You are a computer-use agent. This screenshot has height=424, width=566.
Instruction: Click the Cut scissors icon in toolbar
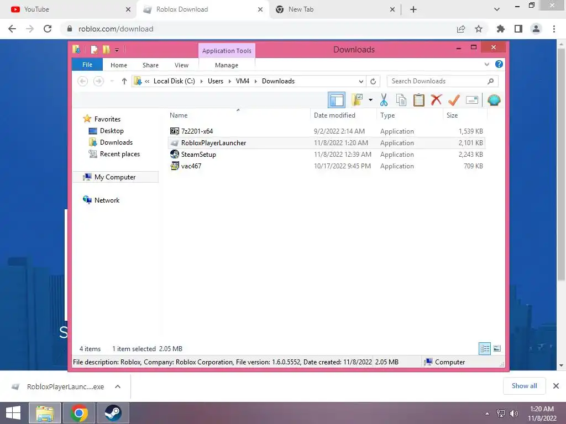click(384, 100)
